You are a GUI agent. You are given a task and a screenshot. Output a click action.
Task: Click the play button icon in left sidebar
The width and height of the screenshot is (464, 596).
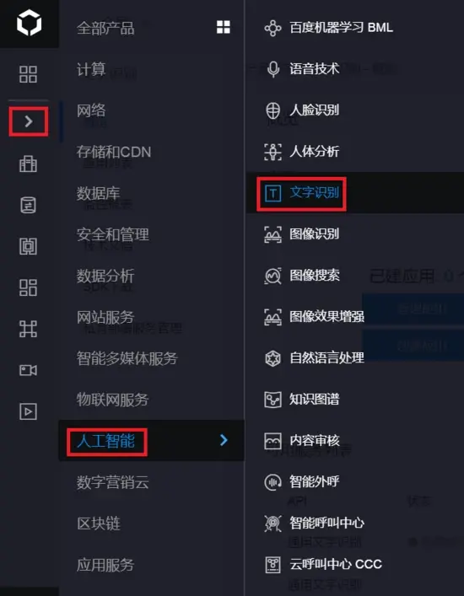pyautogui.click(x=28, y=411)
